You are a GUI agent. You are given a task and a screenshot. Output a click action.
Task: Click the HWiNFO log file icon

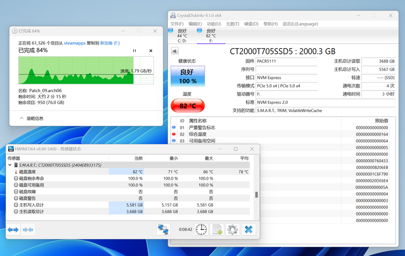(217, 230)
